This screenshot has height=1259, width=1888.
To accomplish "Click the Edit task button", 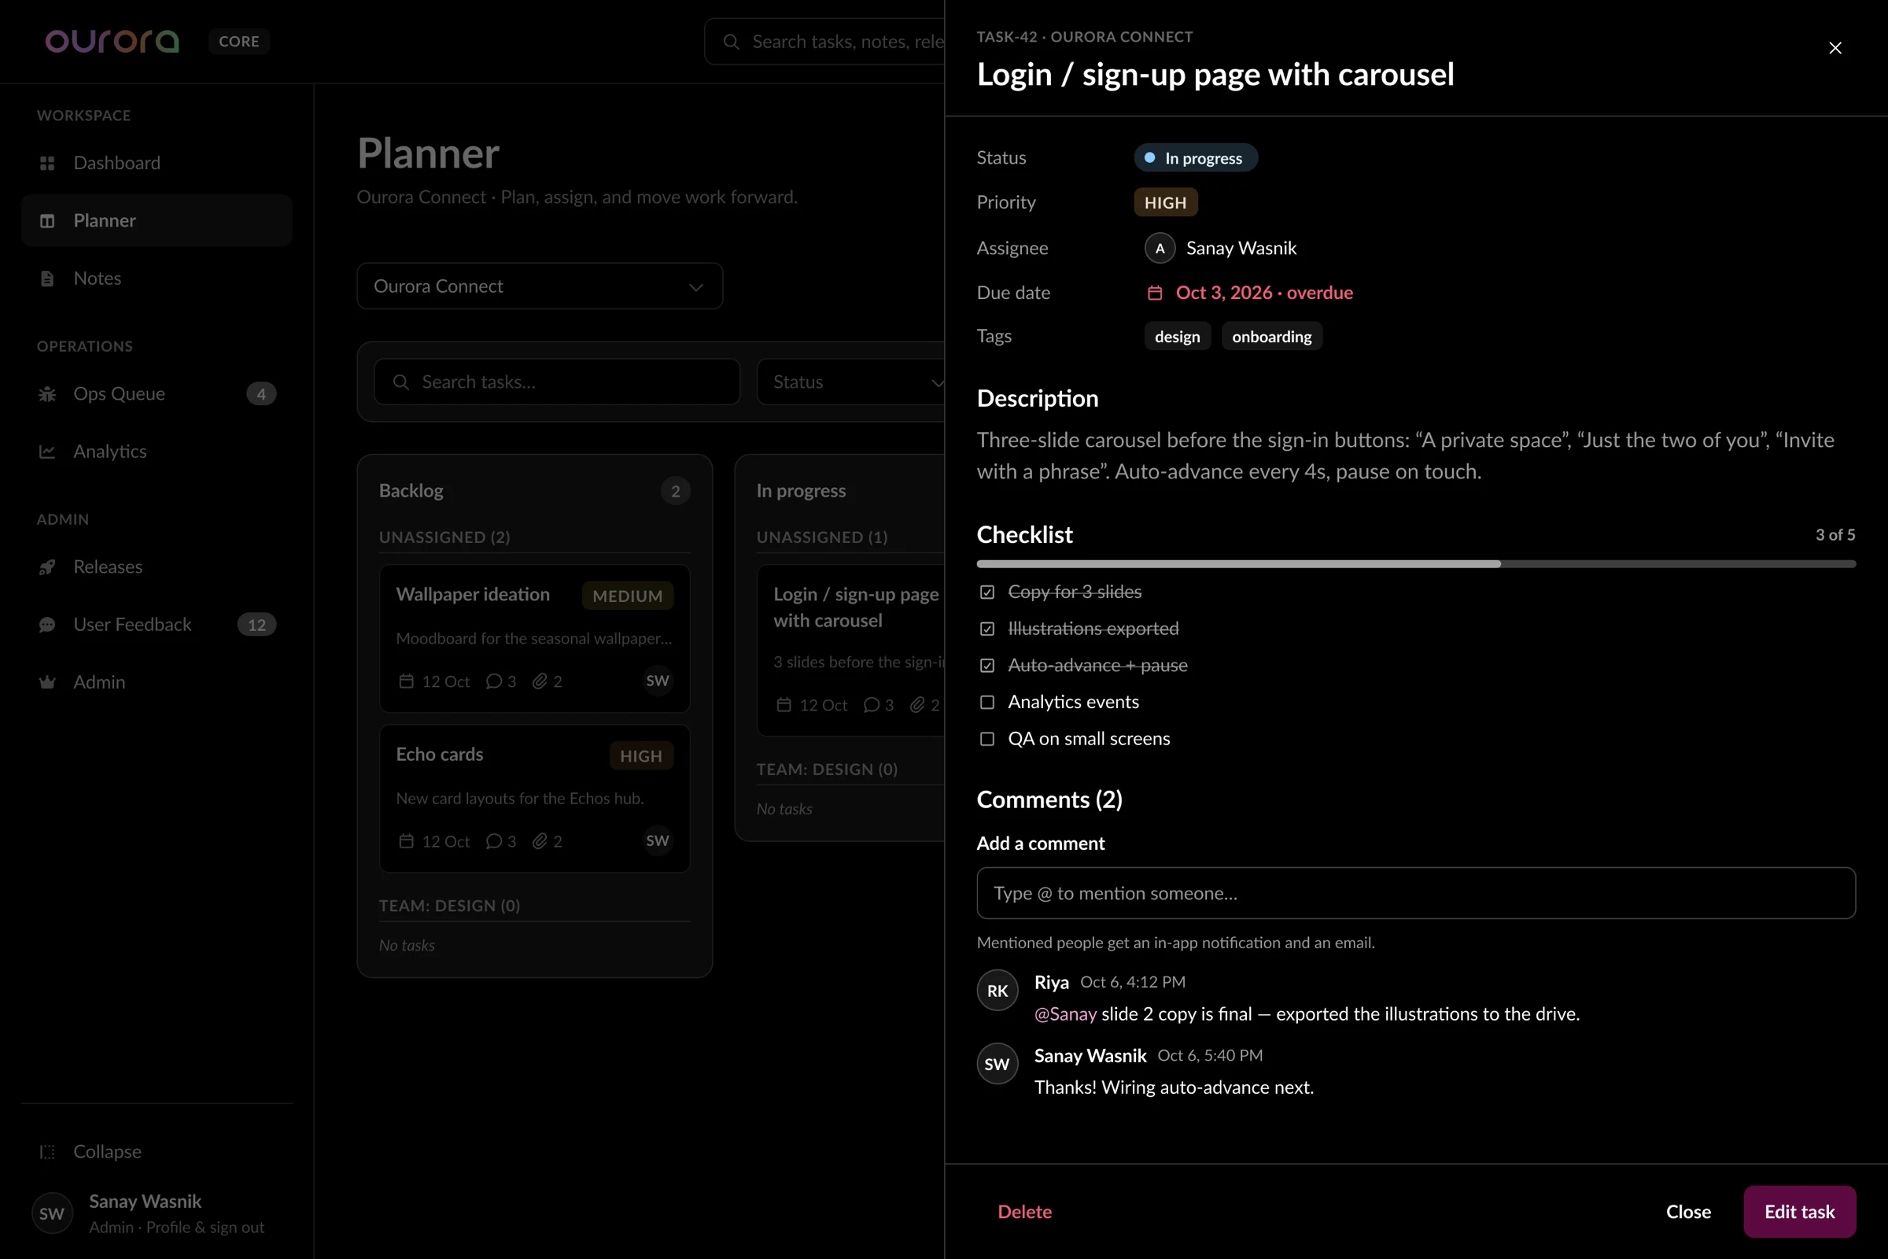I will click(x=1799, y=1212).
